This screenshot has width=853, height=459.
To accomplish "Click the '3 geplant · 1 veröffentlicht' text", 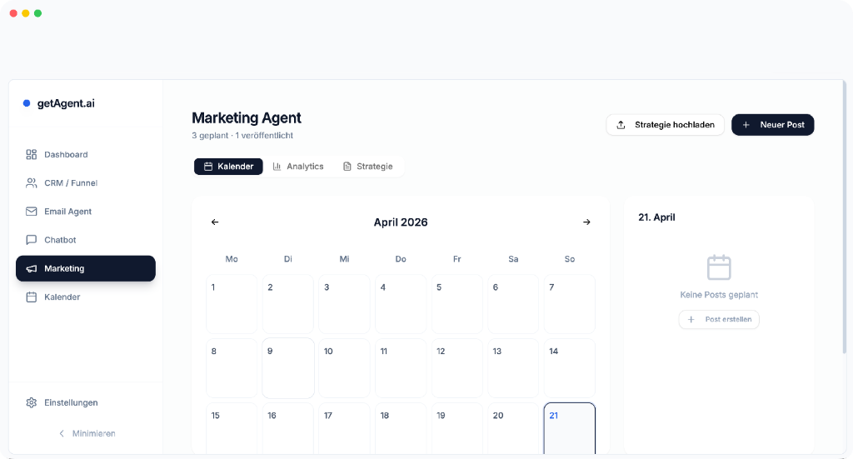I will tap(242, 136).
